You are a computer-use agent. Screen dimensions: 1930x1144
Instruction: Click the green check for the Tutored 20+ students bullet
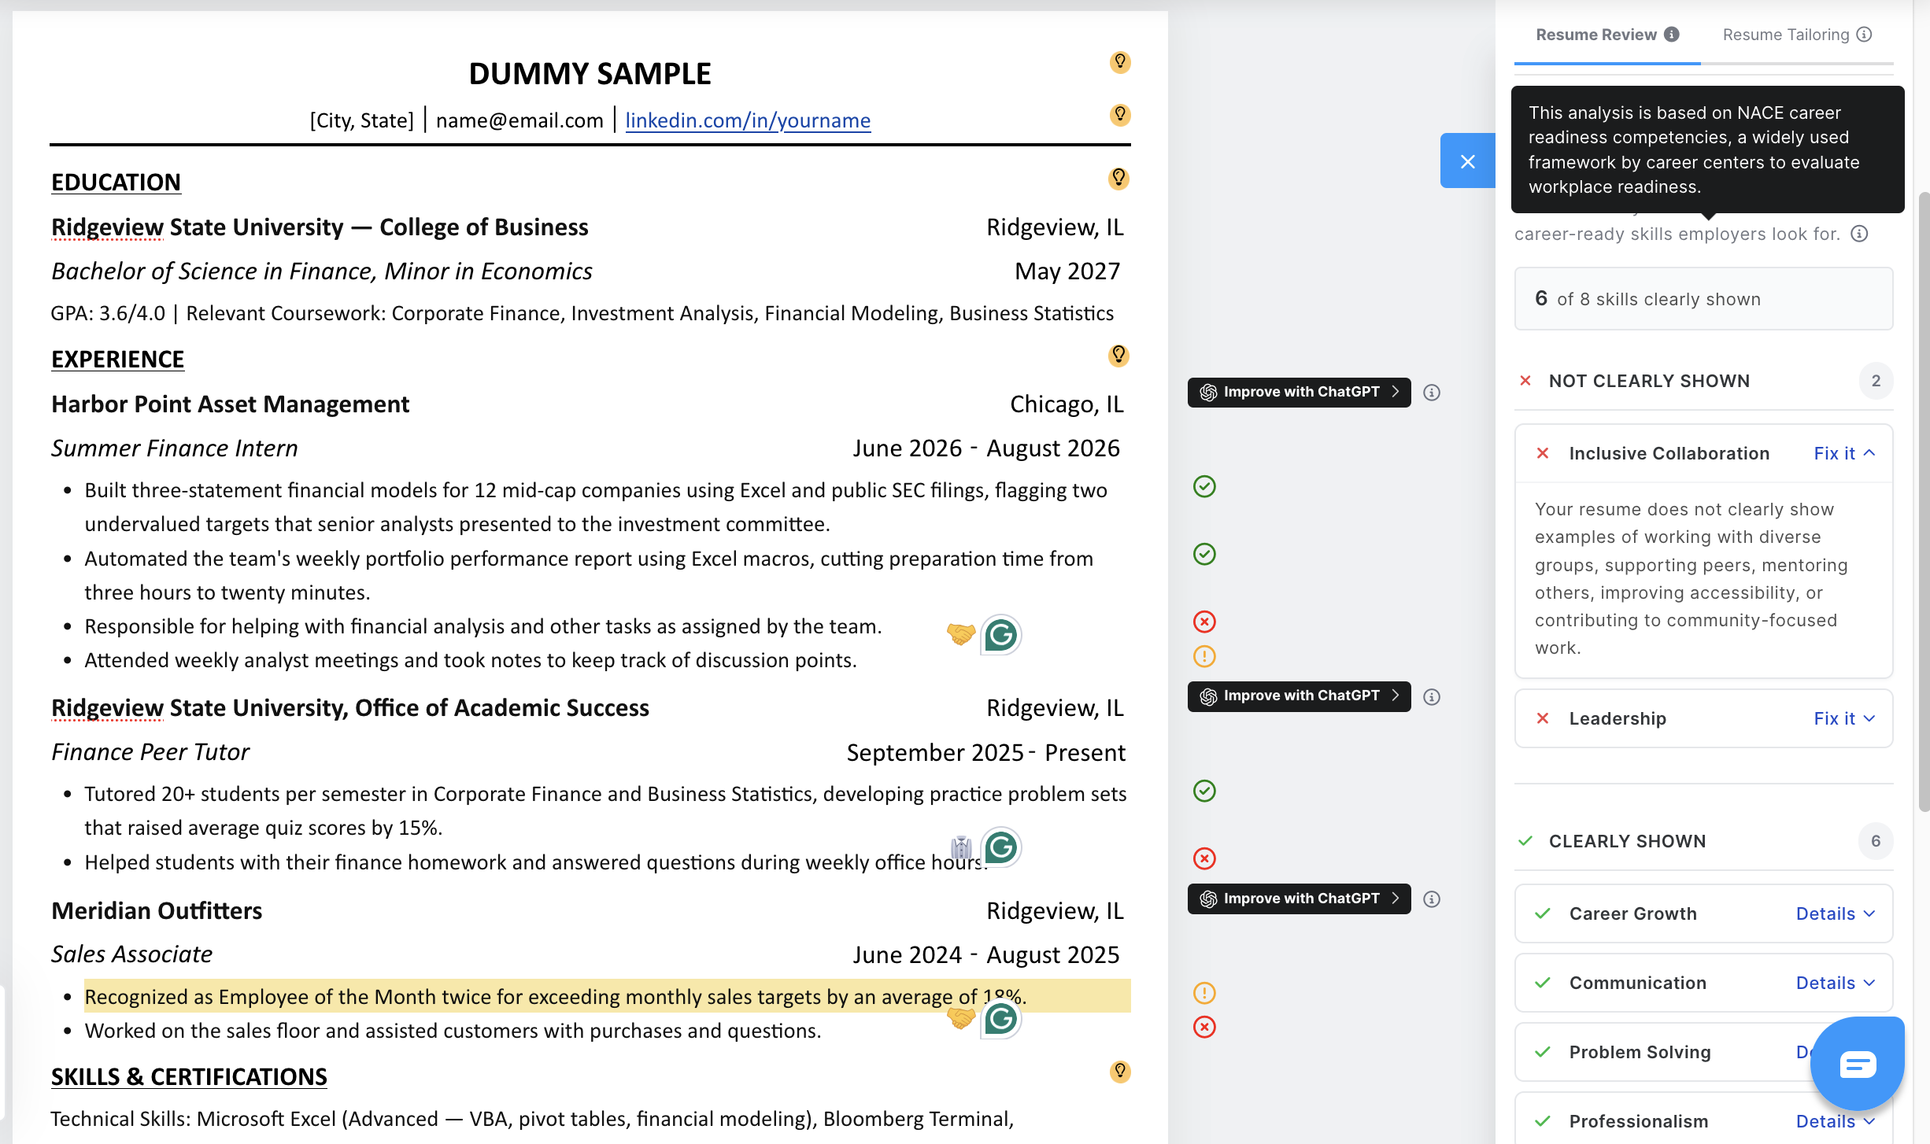(1204, 791)
